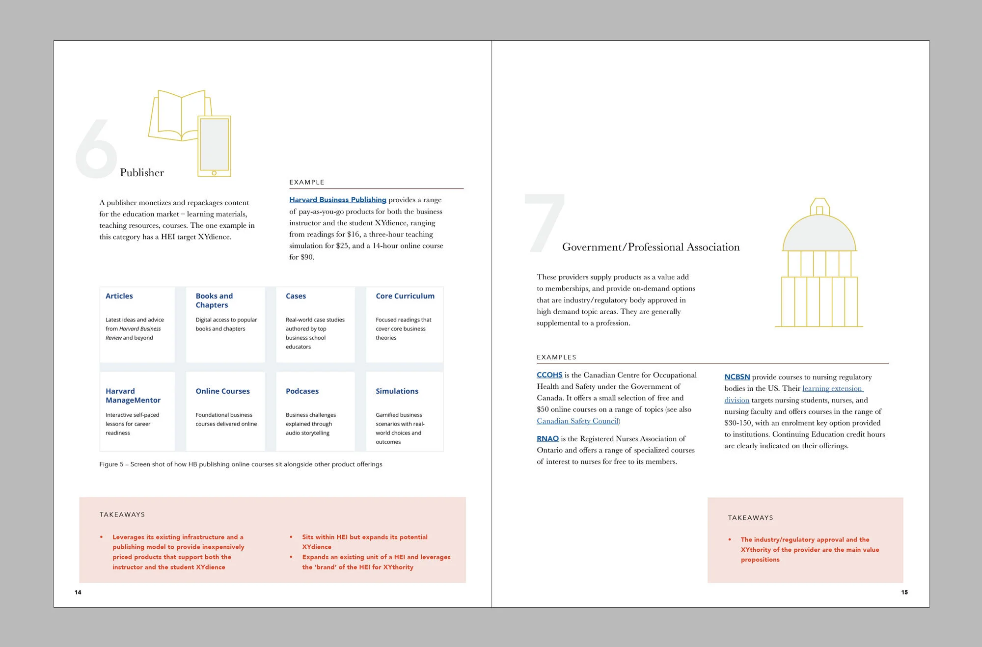Open the Harvard Business Publishing link
The width and height of the screenshot is (982, 647).
click(338, 199)
